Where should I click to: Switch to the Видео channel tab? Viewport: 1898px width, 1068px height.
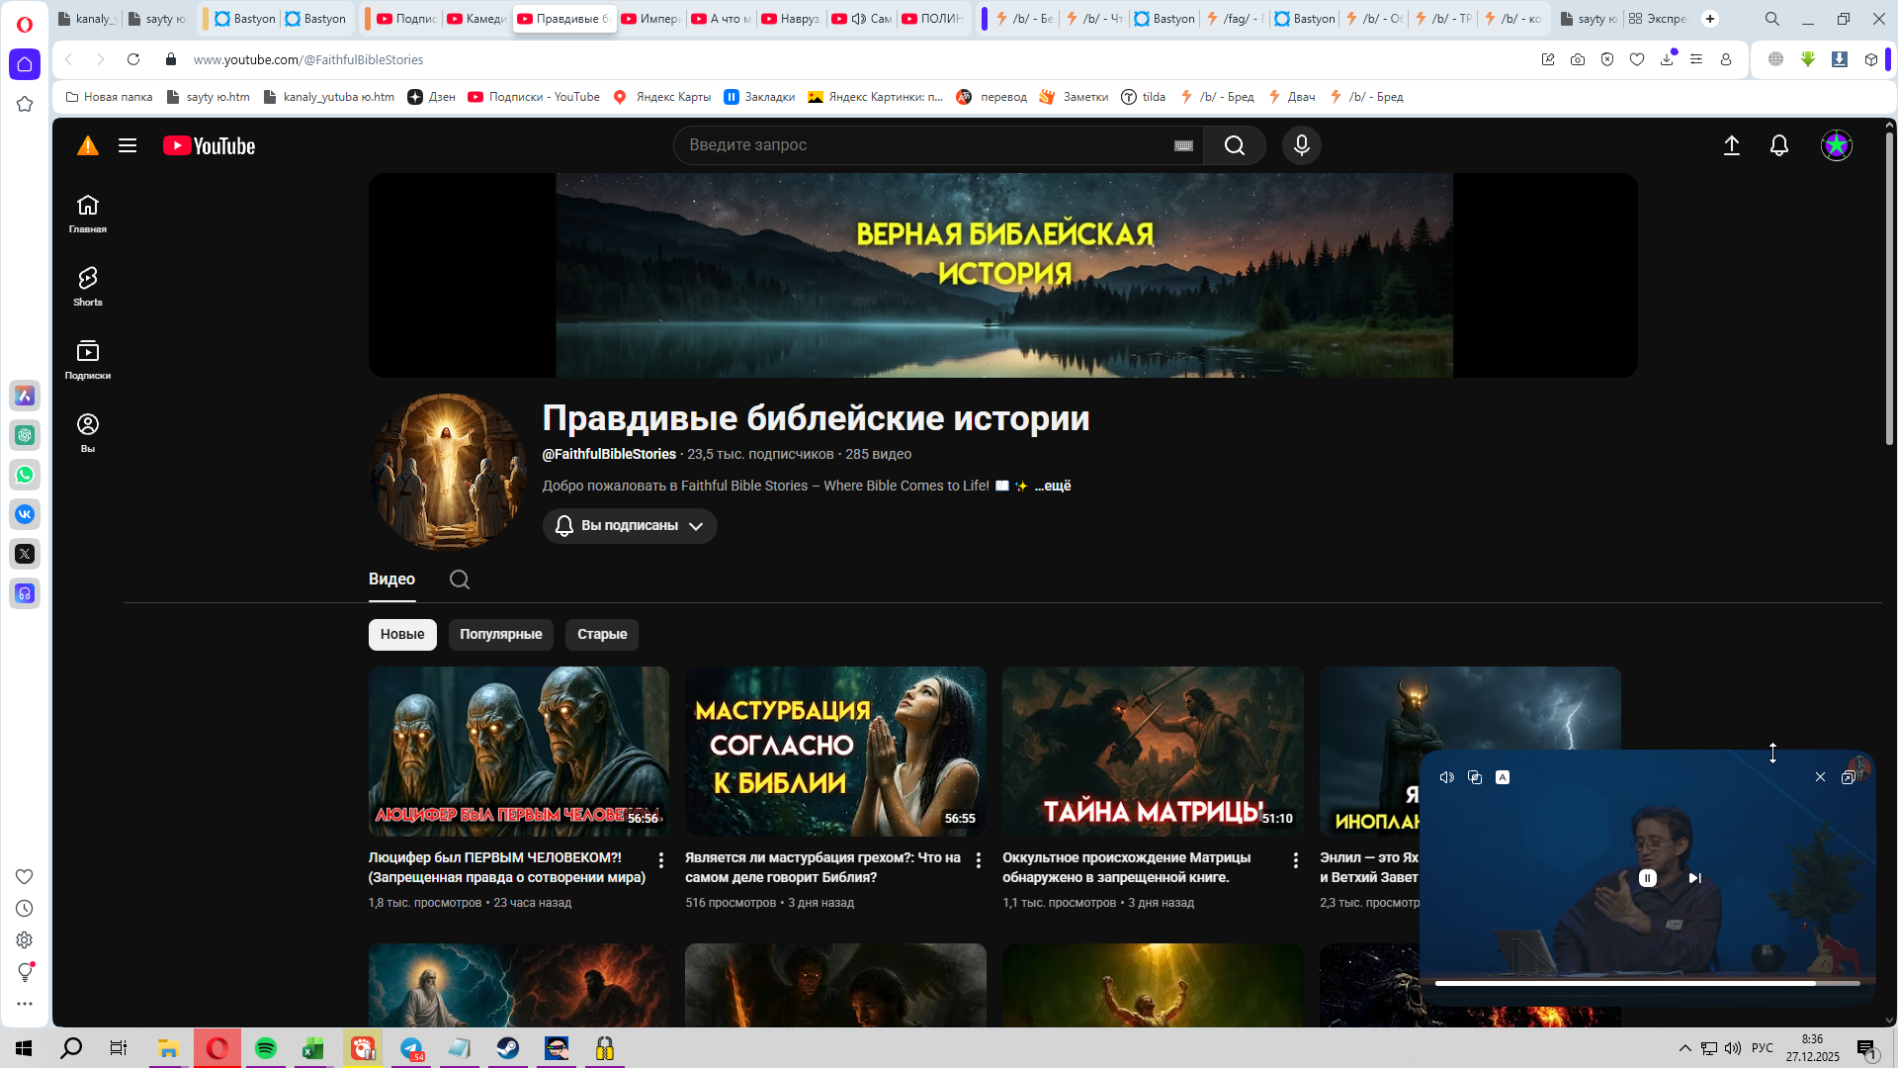(x=391, y=579)
